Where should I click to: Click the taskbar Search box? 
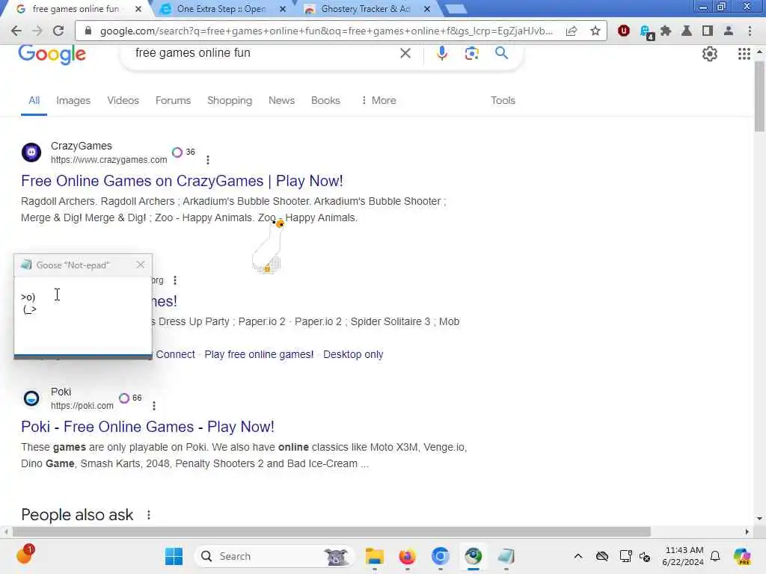coord(274,556)
